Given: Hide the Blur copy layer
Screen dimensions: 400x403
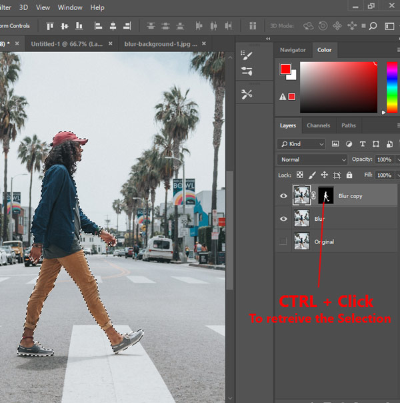Looking at the screenshot, I should 283,196.
